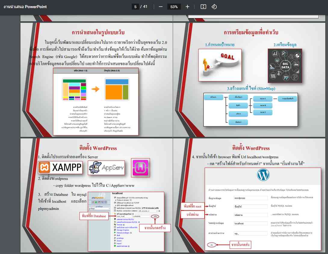328x254 pixels.
Task: Click the 'งานนำเสนอ PowerPoint' document title
Action: tap(25, 7)
